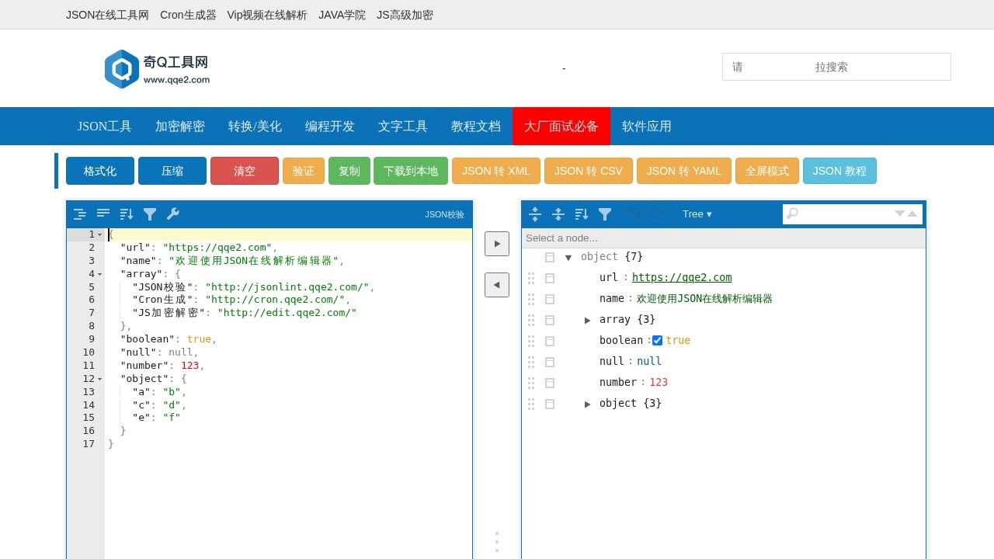Toggle the boolean true checkbox
The width and height of the screenshot is (994, 559).
tap(656, 340)
